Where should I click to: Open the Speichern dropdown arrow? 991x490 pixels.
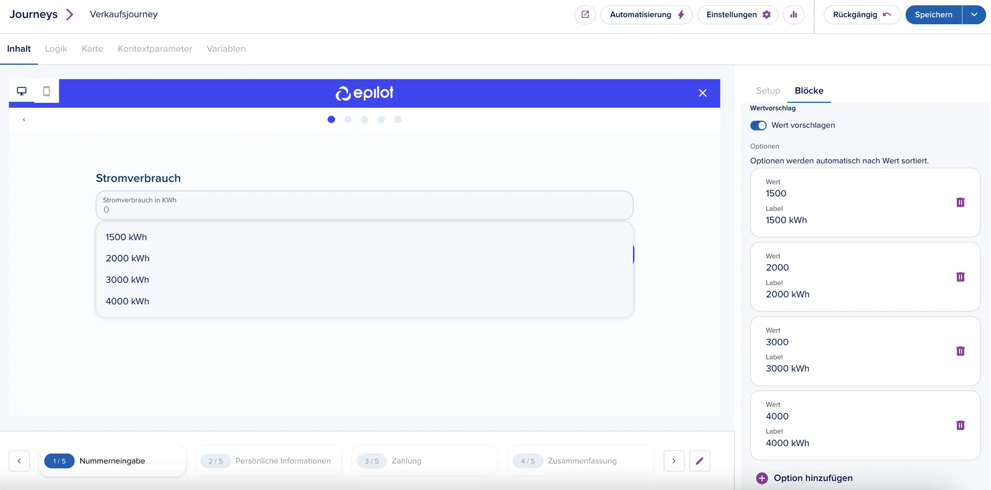pos(974,14)
